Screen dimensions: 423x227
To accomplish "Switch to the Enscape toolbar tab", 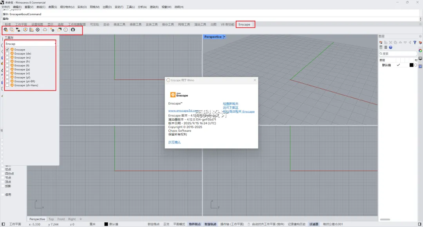I will (x=244, y=25).
